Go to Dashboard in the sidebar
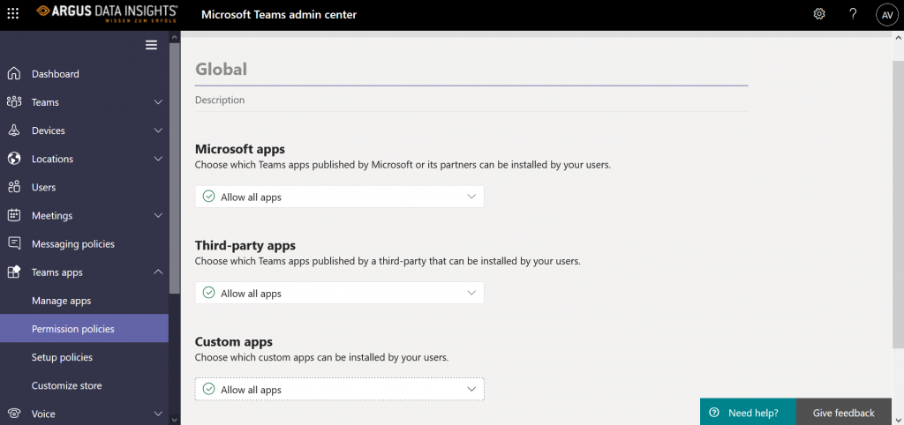The image size is (904, 425). point(84,74)
